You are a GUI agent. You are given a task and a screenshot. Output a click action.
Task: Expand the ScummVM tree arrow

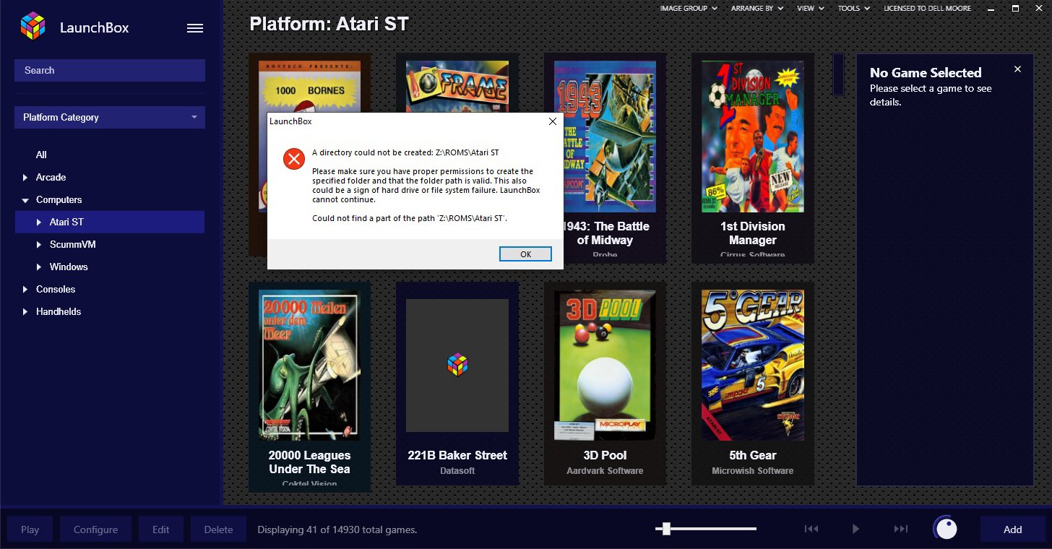[x=39, y=244]
